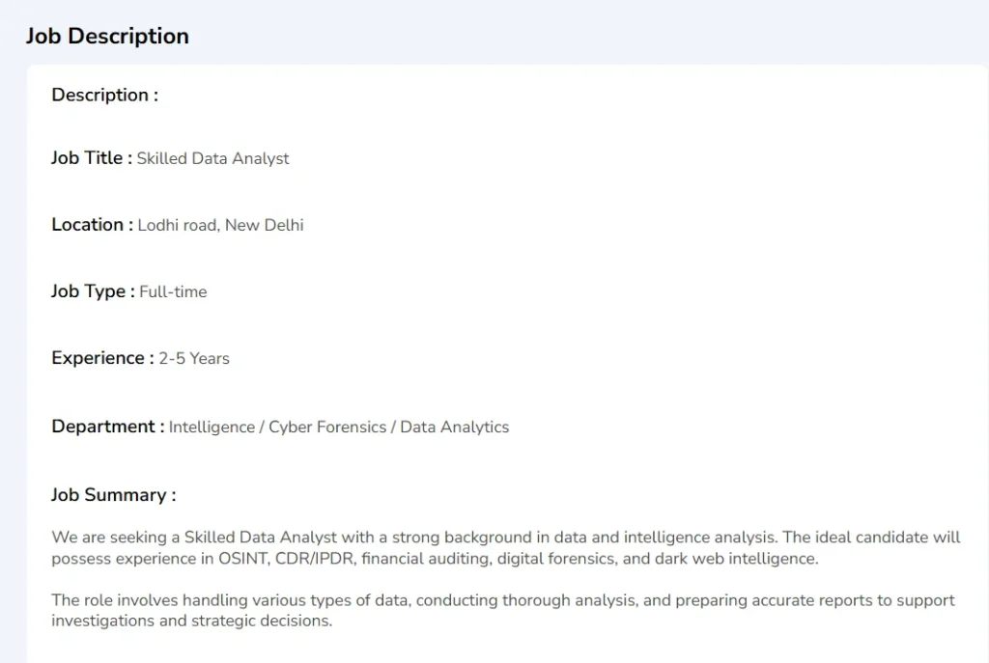Viewport: 989px width, 663px height.
Task: Click the 2-5 Years value
Action: click(194, 359)
